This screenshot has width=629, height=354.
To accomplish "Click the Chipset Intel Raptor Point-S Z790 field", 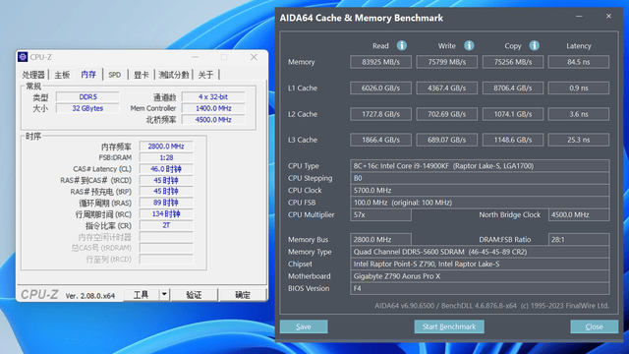I will click(x=480, y=265).
